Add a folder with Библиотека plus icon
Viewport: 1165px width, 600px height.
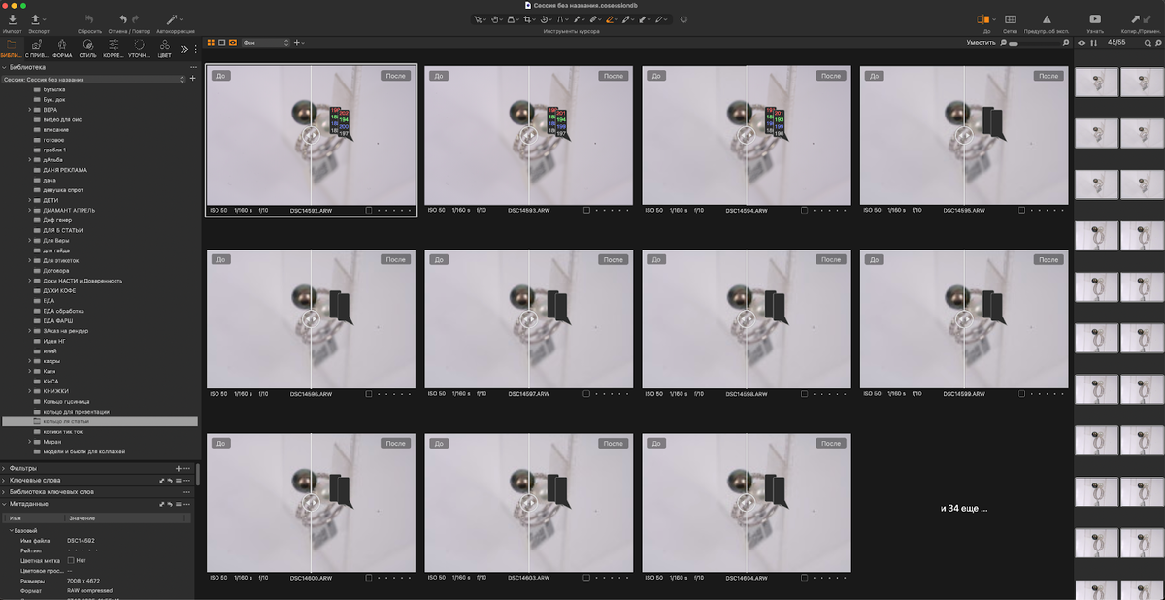(193, 79)
